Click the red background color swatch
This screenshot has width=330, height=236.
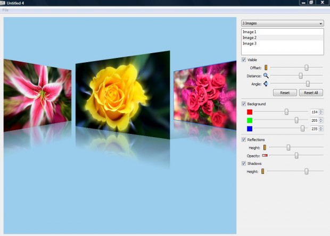(250, 112)
